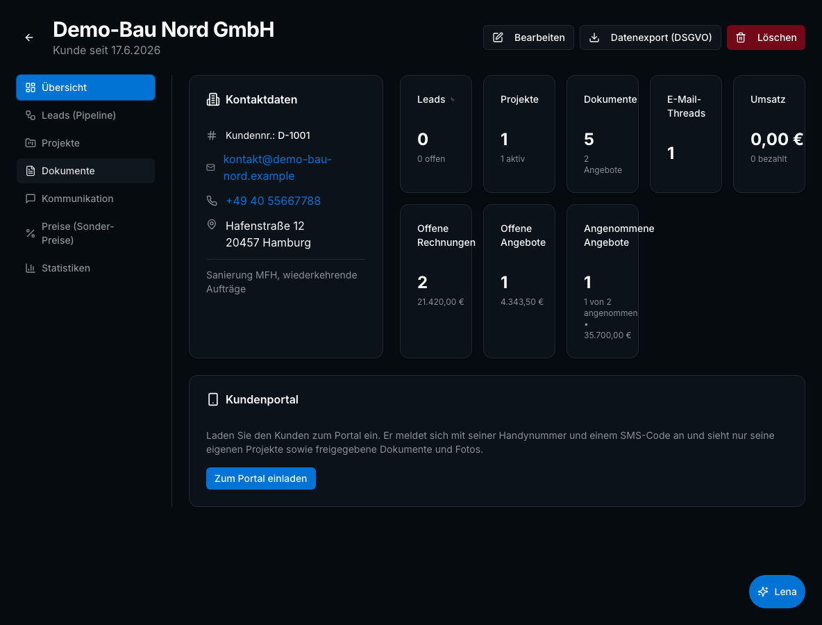Switch to Leads (Pipeline)

tap(86, 115)
